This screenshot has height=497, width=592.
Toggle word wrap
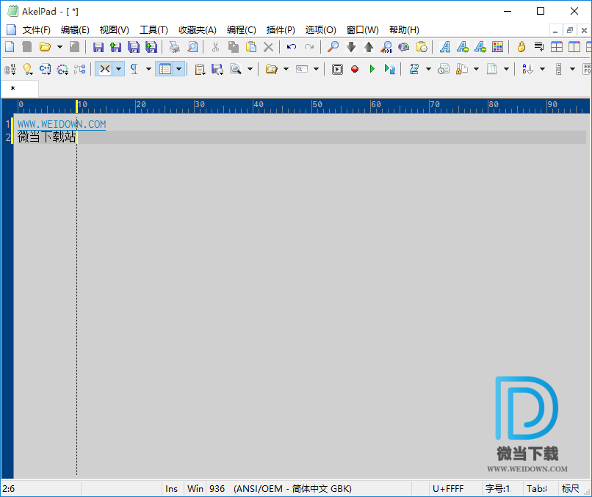[539, 47]
